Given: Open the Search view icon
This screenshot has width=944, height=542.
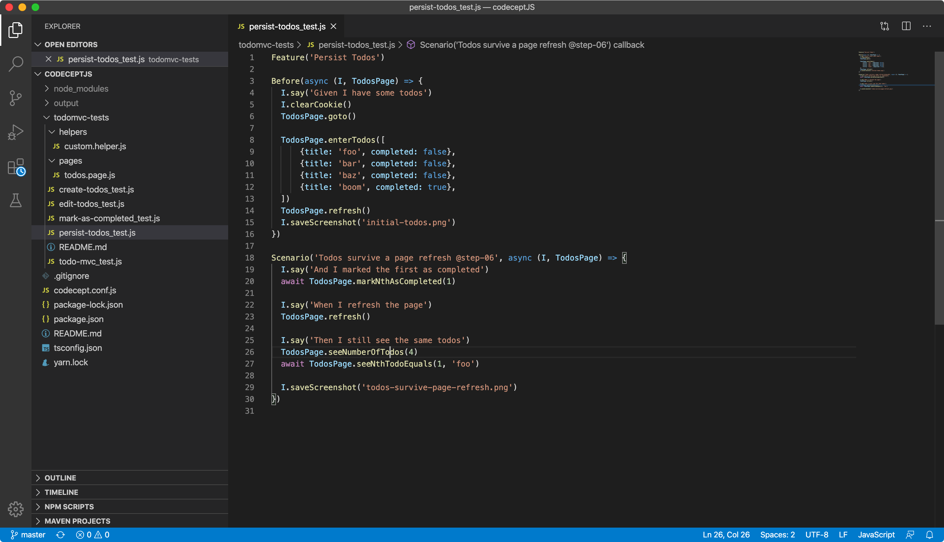Looking at the screenshot, I should pyautogui.click(x=16, y=63).
